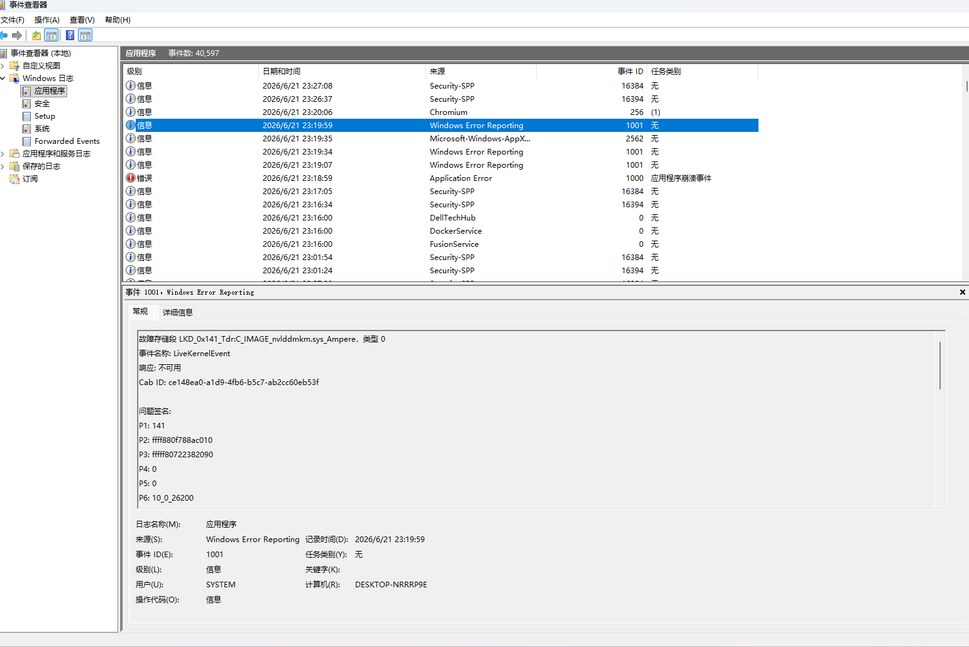Toggle the Show/Hide Action Pane toolbar icon
The image size is (969, 647).
click(x=85, y=35)
